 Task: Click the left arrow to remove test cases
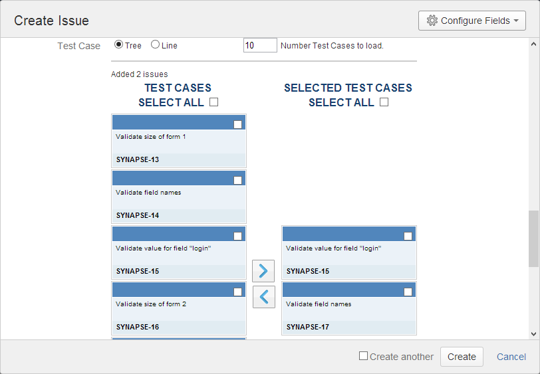coord(263,297)
